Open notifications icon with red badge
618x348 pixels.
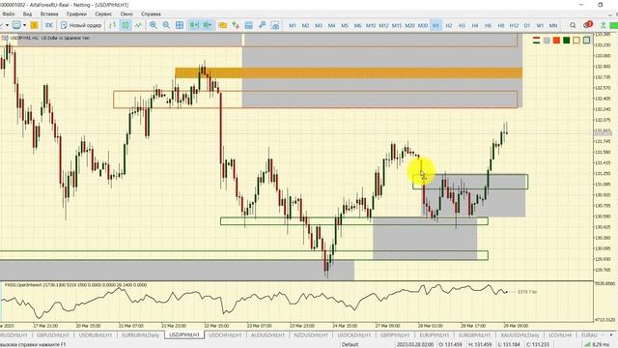pos(587,25)
